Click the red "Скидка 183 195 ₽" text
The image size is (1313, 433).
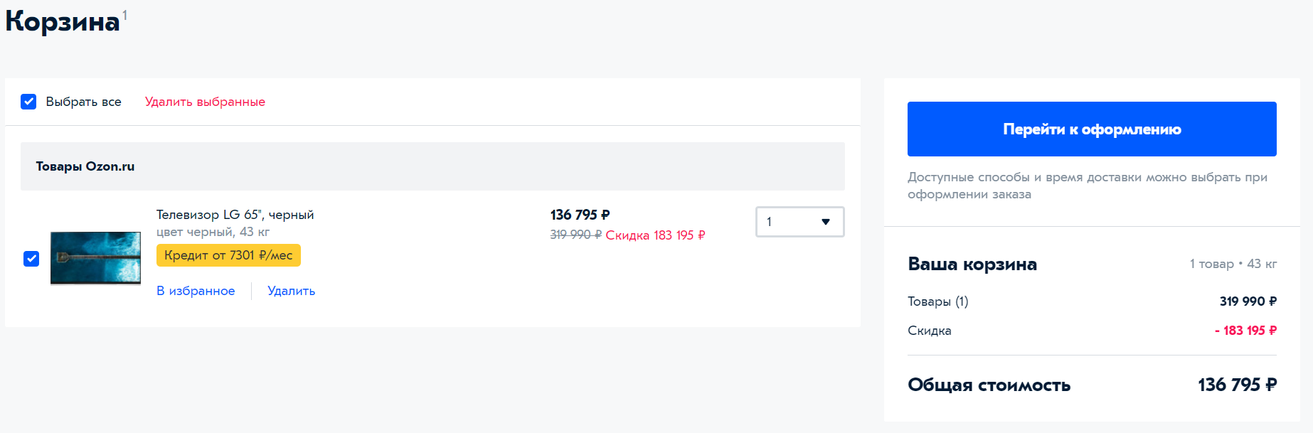[655, 235]
